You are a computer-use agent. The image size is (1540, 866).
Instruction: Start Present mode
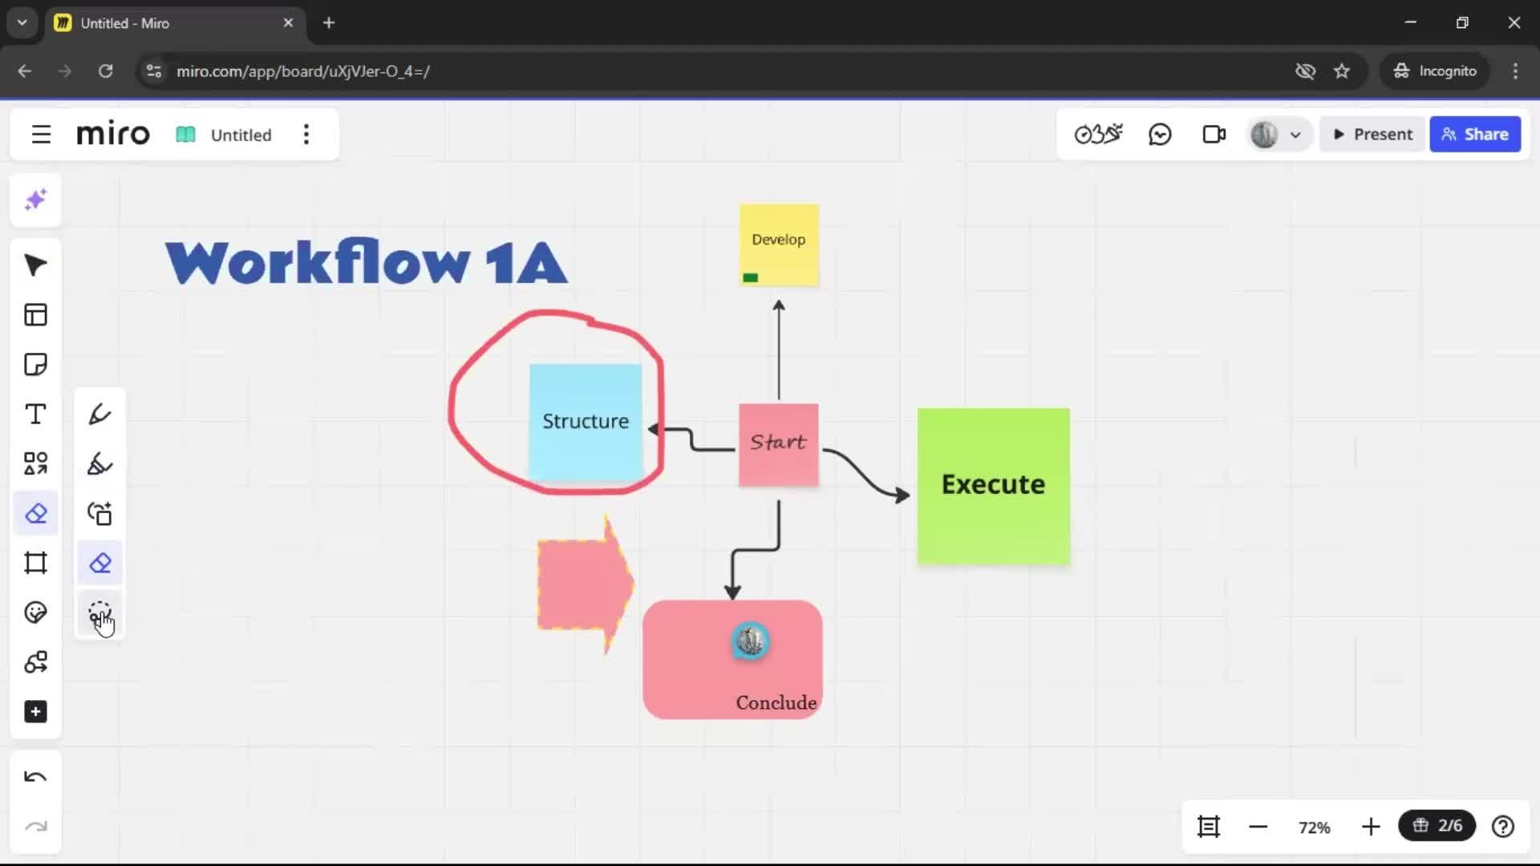coord(1372,135)
